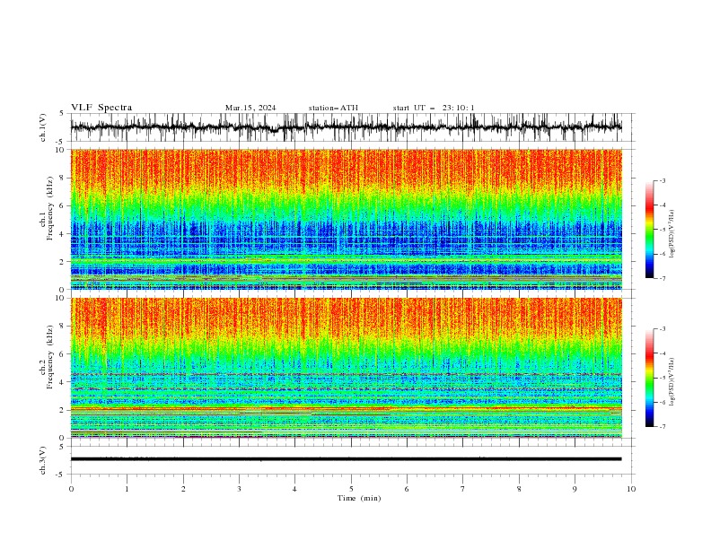Click the ch.1 PSD color scale bar
711x549 pixels.
[x=649, y=230]
